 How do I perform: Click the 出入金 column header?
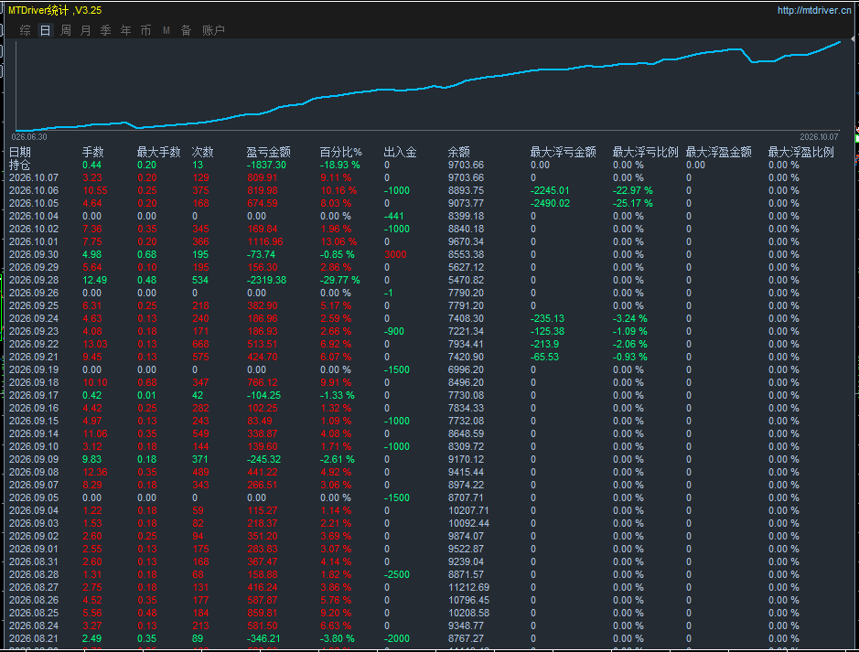point(400,152)
